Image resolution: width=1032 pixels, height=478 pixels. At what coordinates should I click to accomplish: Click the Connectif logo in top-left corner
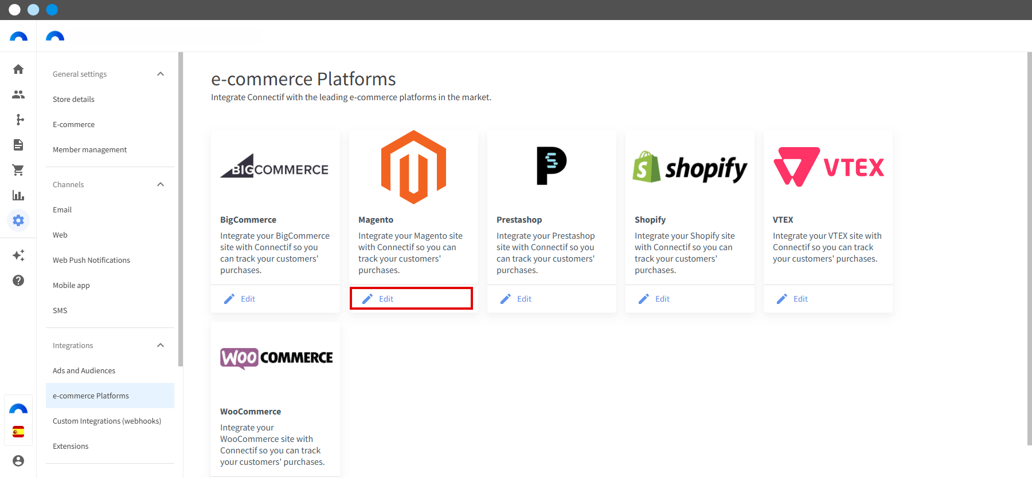[x=18, y=37]
